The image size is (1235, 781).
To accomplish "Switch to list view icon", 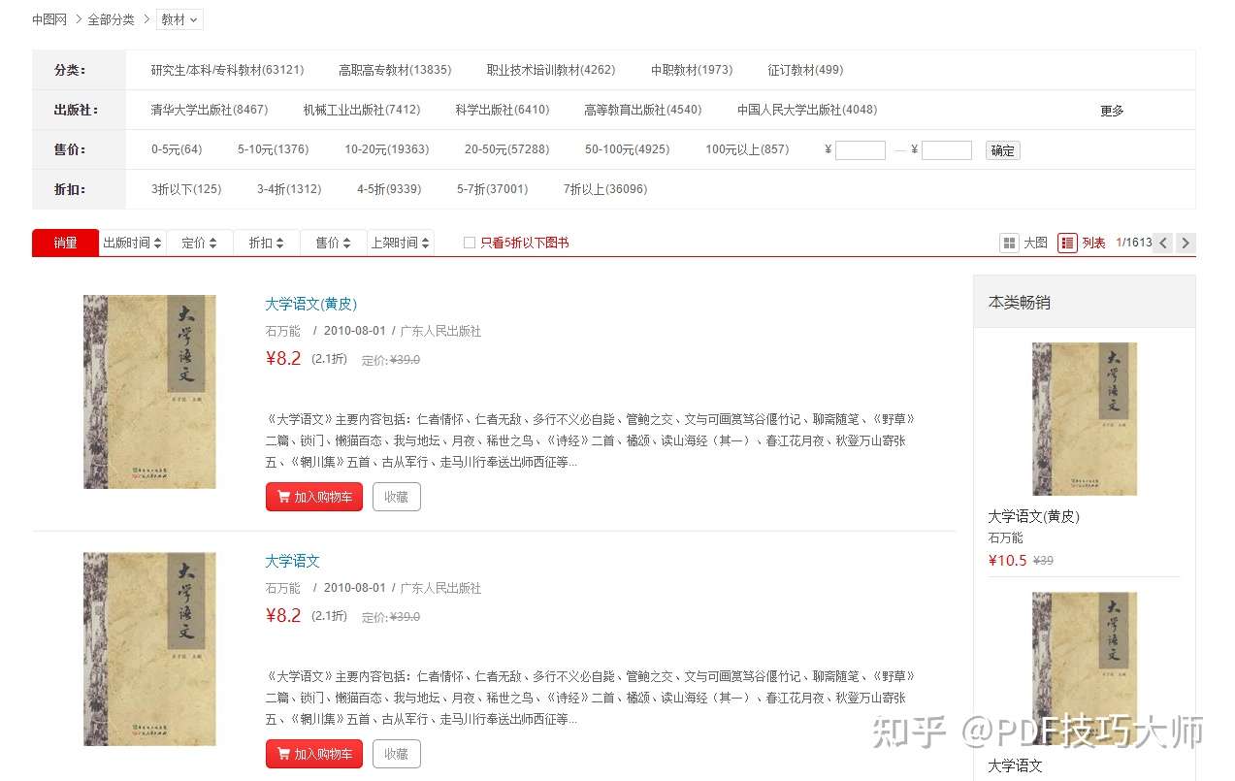I will [x=1067, y=243].
